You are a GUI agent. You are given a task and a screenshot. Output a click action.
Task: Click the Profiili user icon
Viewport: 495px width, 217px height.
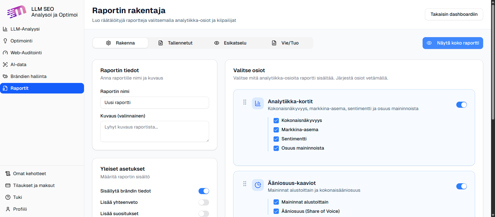(x=8, y=209)
